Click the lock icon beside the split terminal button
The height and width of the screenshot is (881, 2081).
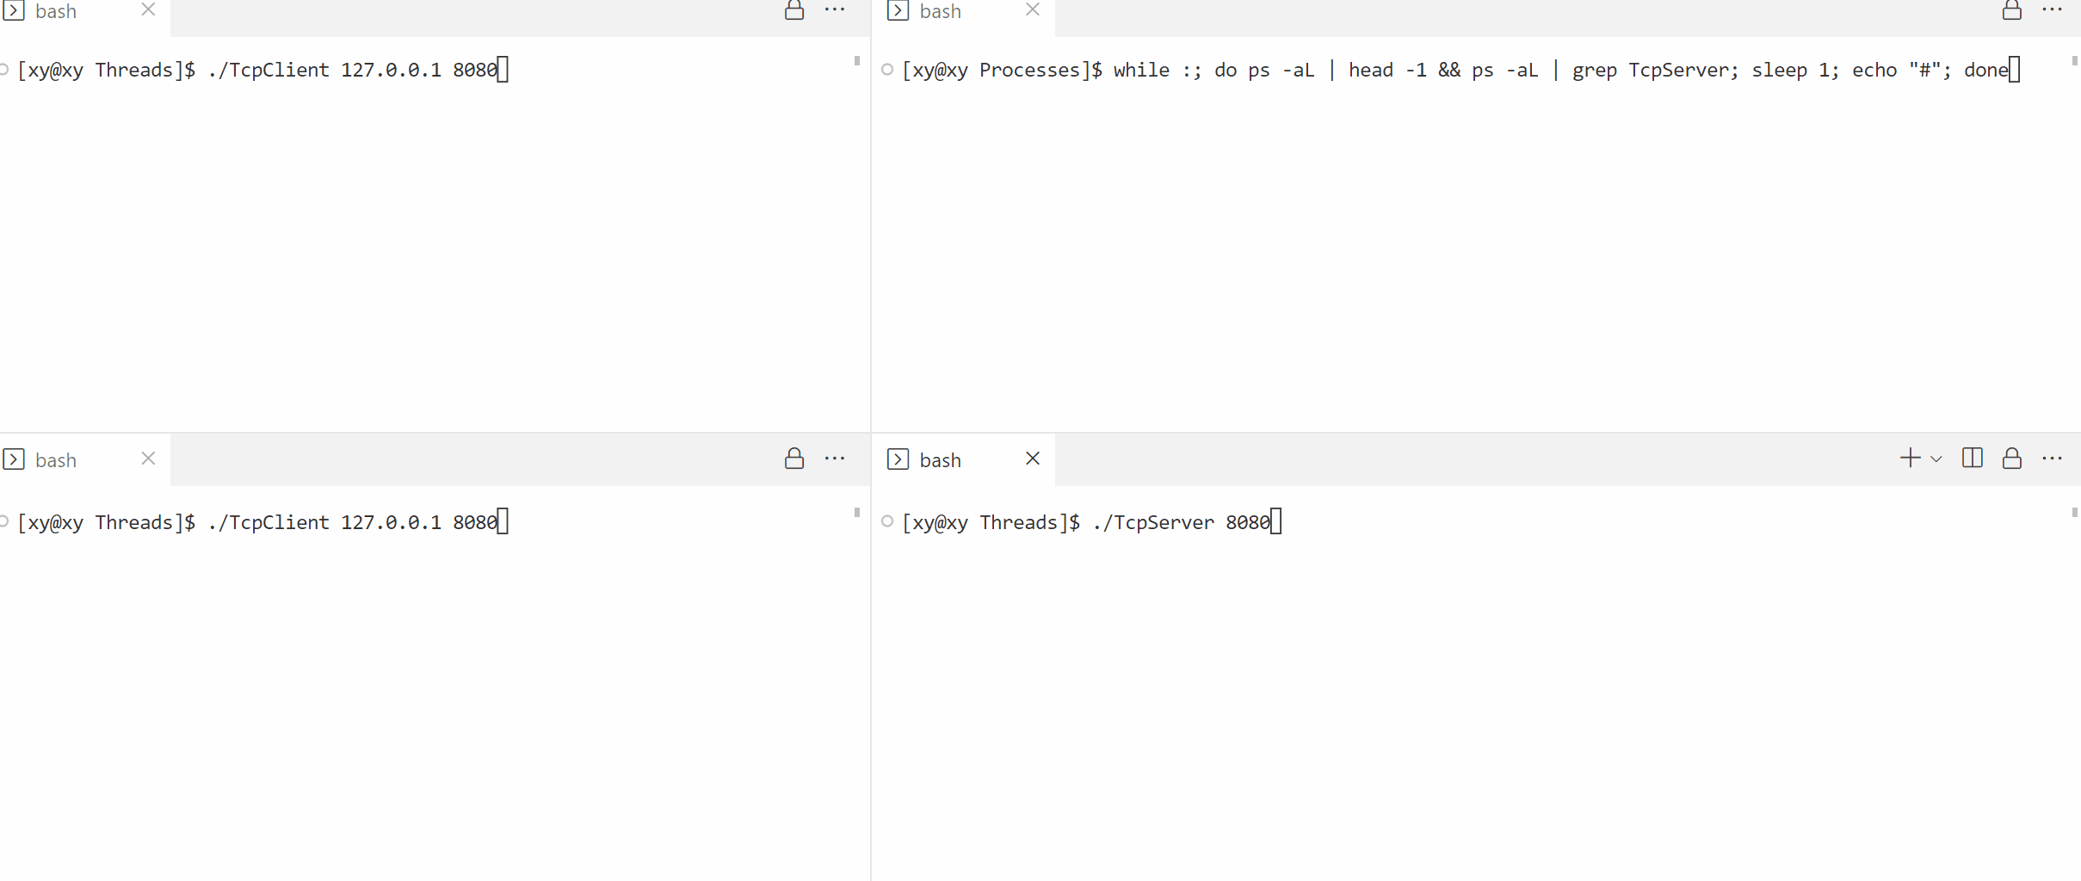coord(2012,458)
